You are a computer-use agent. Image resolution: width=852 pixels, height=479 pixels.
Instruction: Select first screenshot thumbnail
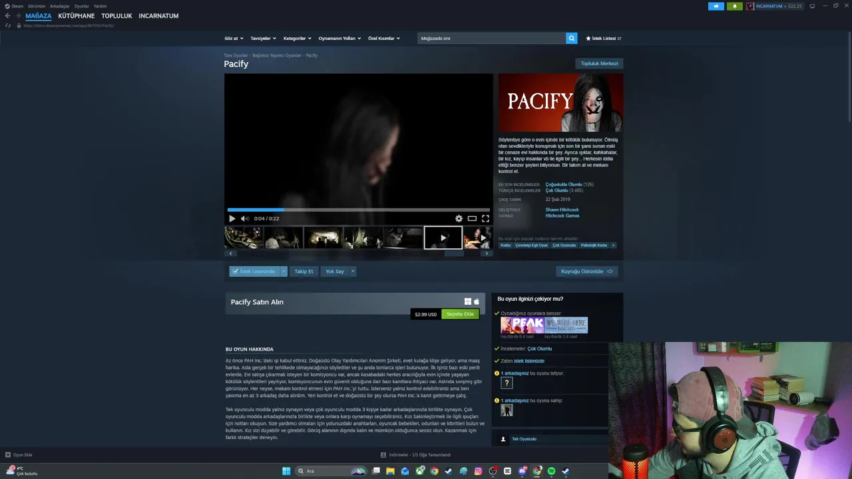point(244,238)
